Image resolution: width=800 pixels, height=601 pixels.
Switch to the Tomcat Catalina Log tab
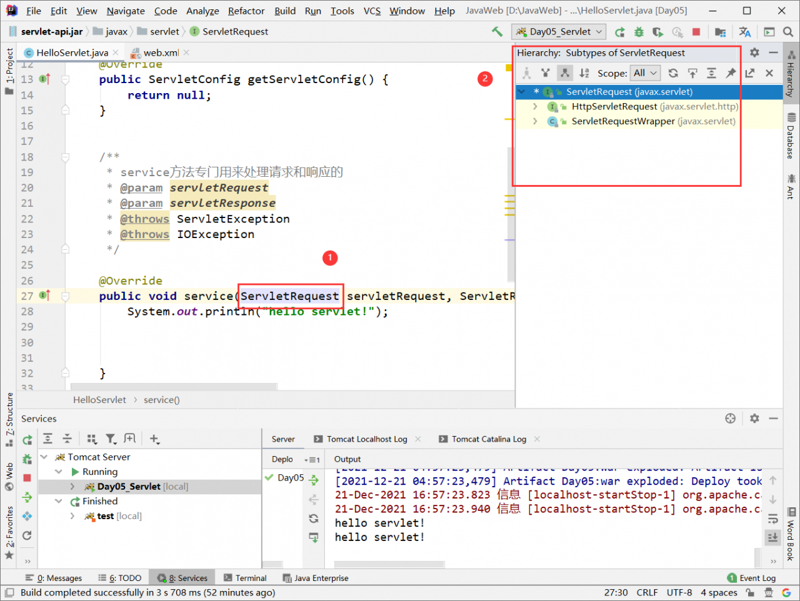(x=489, y=439)
